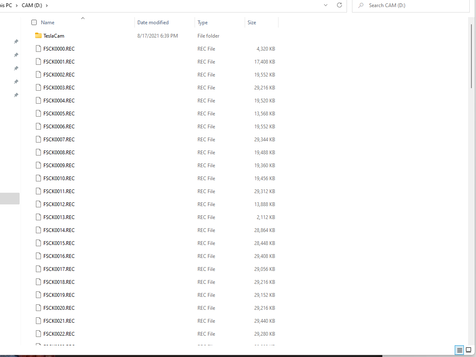Click the 2,112 KB size cell
This screenshot has width=476, height=357.
(x=266, y=217)
